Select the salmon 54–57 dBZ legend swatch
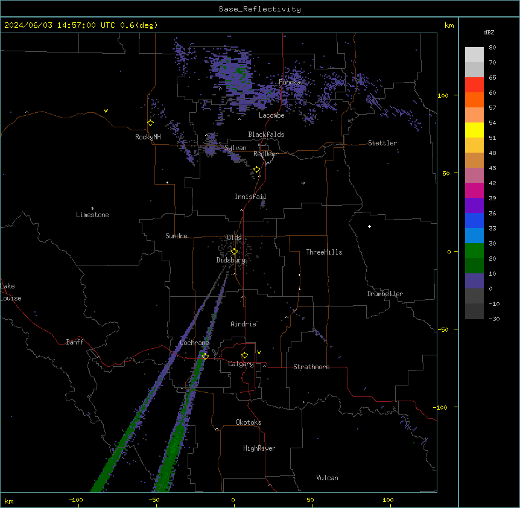The height and width of the screenshot is (508, 520). (474, 115)
